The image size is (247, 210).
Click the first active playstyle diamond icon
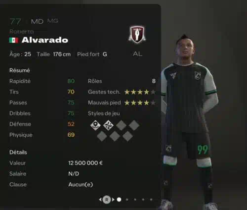coord(95,125)
